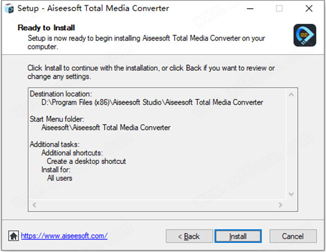Click the home icon beside the website link
Image resolution: width=326 pixels, height=252 pixels.
14,236
